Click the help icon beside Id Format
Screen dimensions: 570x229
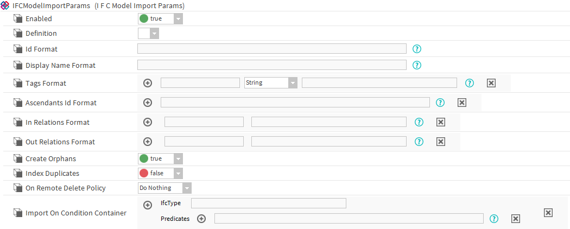(417, 49)
